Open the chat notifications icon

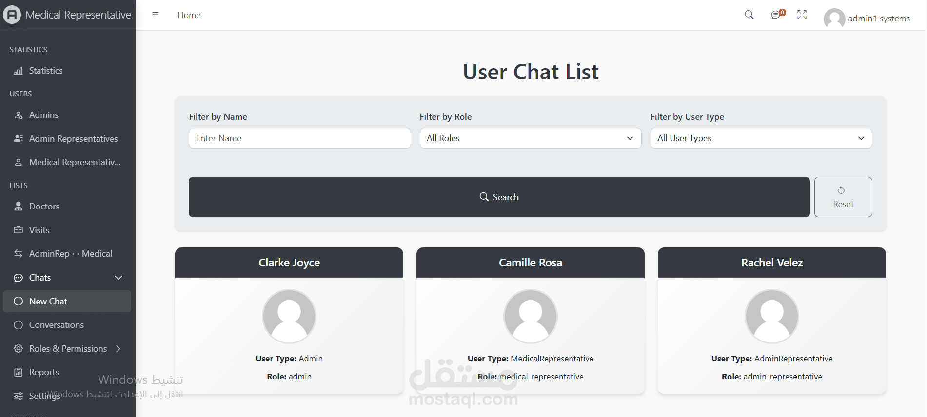[775, 15]
